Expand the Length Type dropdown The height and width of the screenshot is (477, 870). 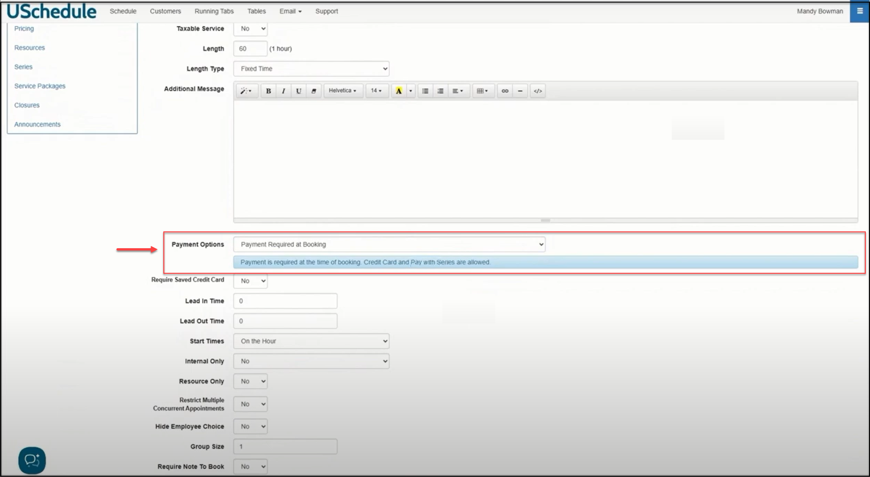point(311,69)
